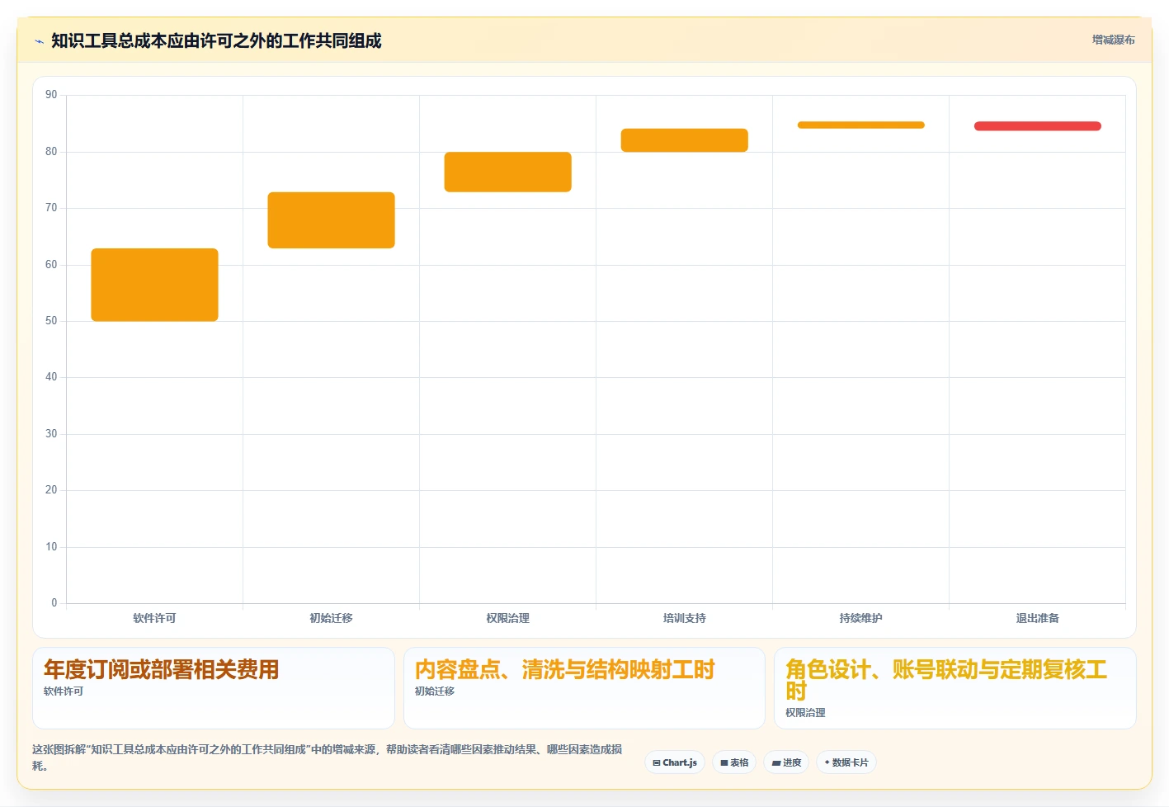Click the 软件许可 waterfall bar
1169x807 pixels.
tap(154, 285)
